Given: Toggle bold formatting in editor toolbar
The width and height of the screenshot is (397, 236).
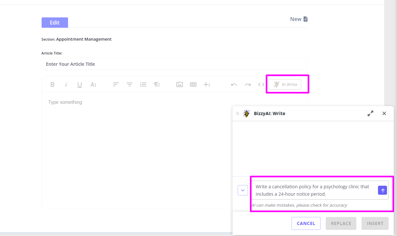Looking at the screenshot, I should point(53,85).
